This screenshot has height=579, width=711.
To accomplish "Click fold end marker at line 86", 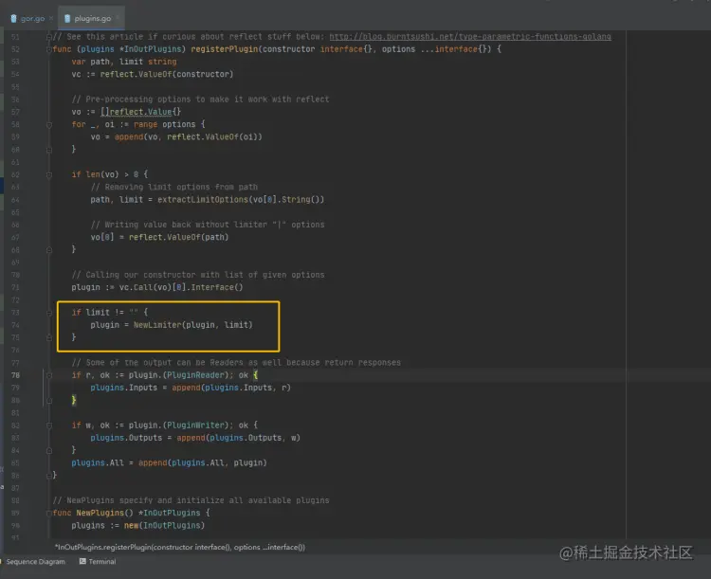I will point(49,475).
